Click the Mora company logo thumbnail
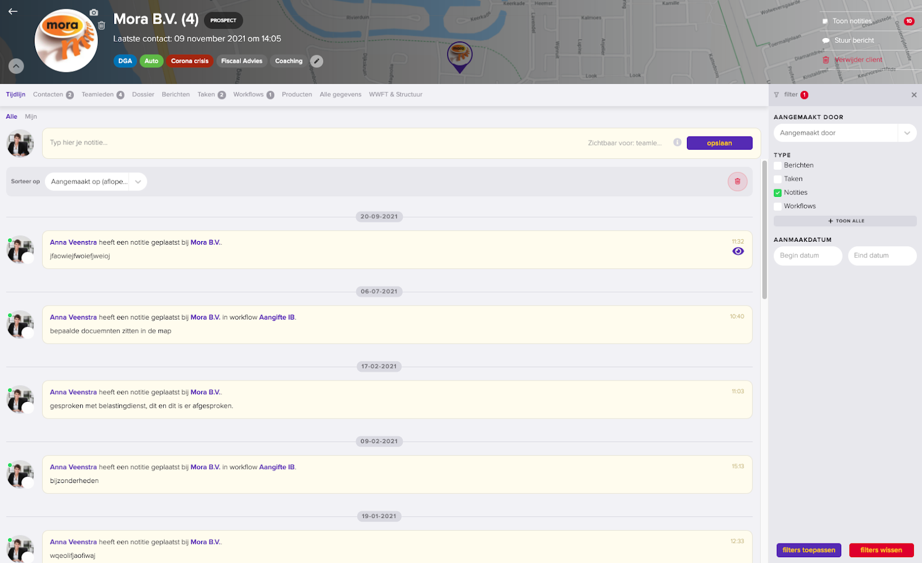922x563 pixels. [66, 40]
